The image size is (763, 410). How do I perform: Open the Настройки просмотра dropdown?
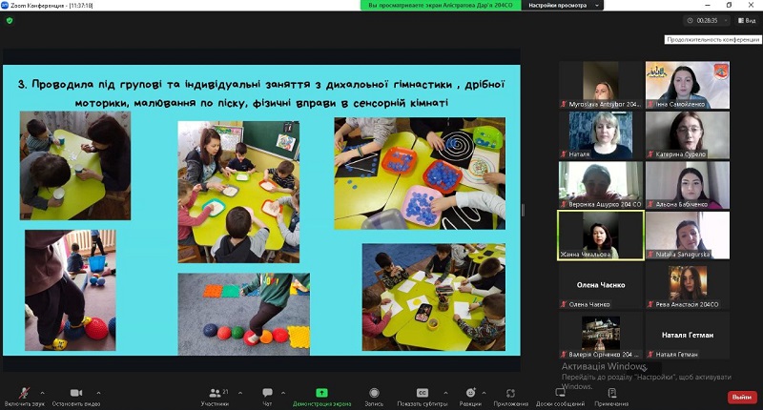[563, 6]
